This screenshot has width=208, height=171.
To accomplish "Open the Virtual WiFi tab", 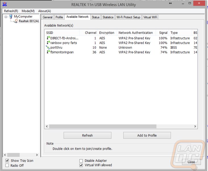I will [x=150, y=17].
